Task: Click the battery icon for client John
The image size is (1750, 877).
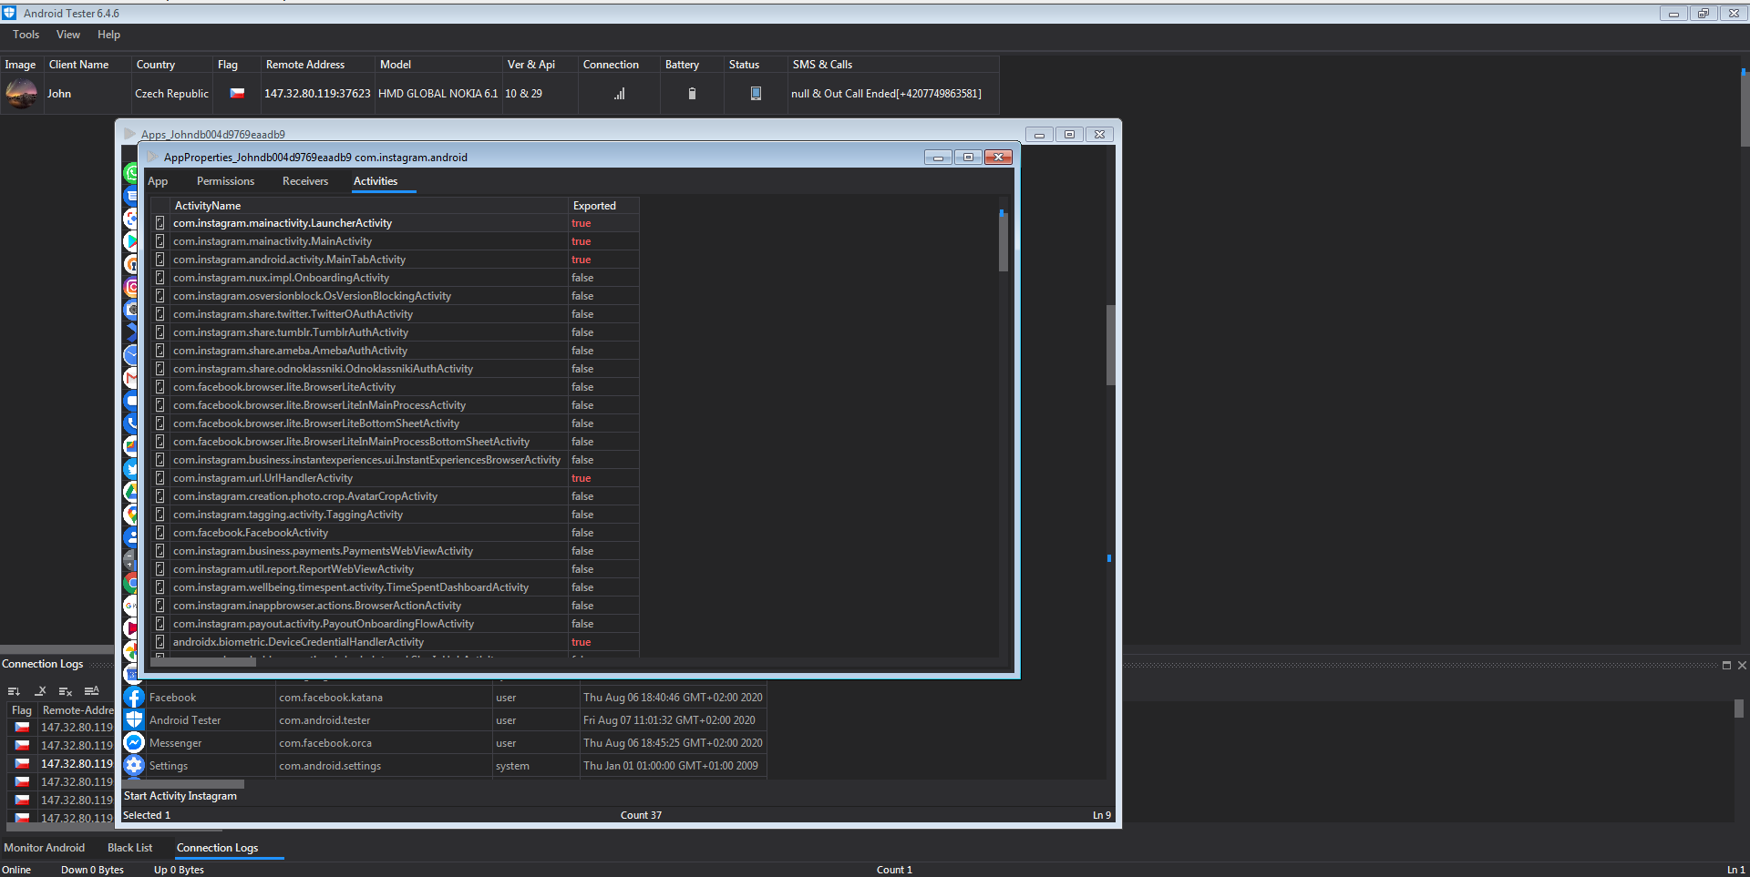Action: (x=692, y=94)
